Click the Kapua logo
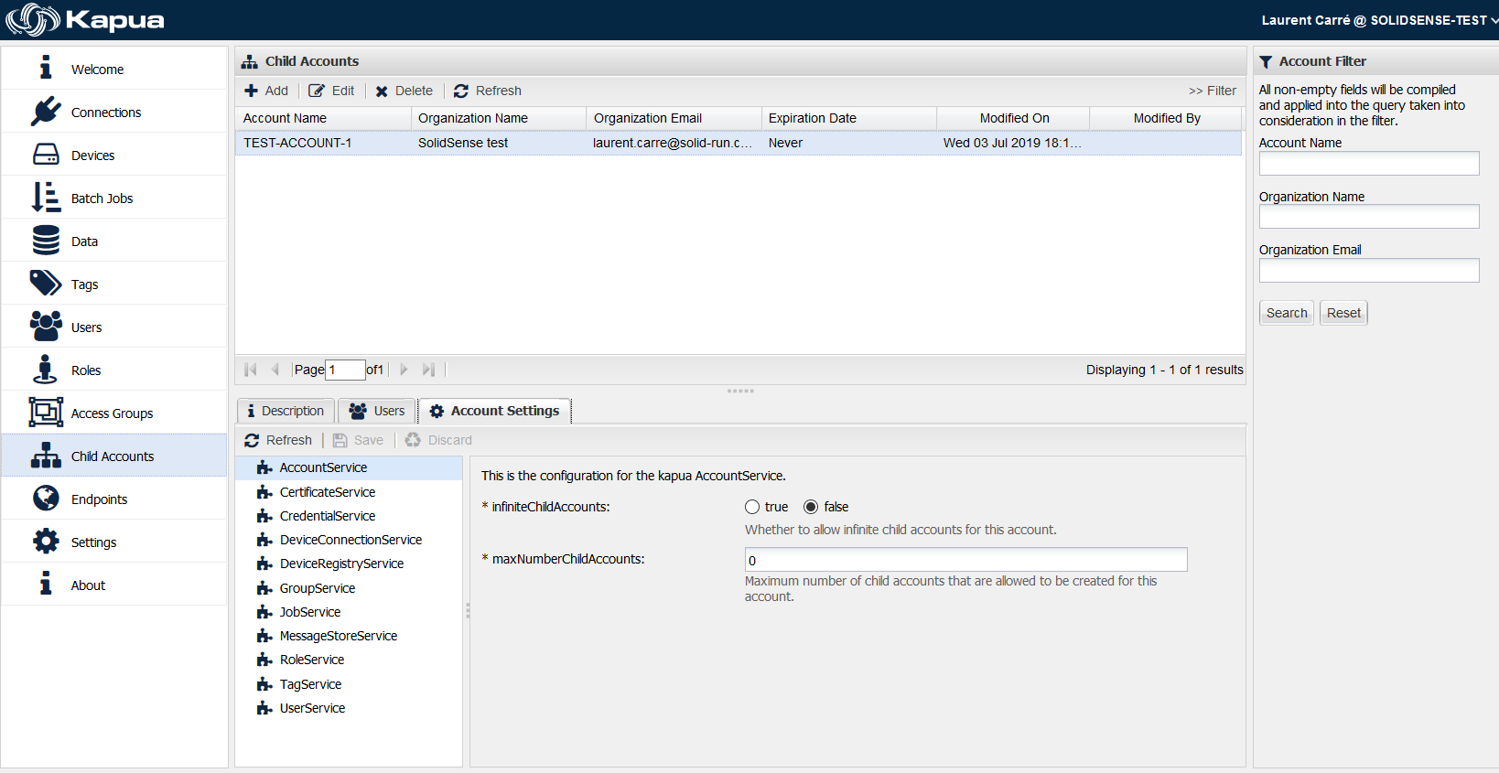Screen dimensions: 1499x773 tap(85, 20)
